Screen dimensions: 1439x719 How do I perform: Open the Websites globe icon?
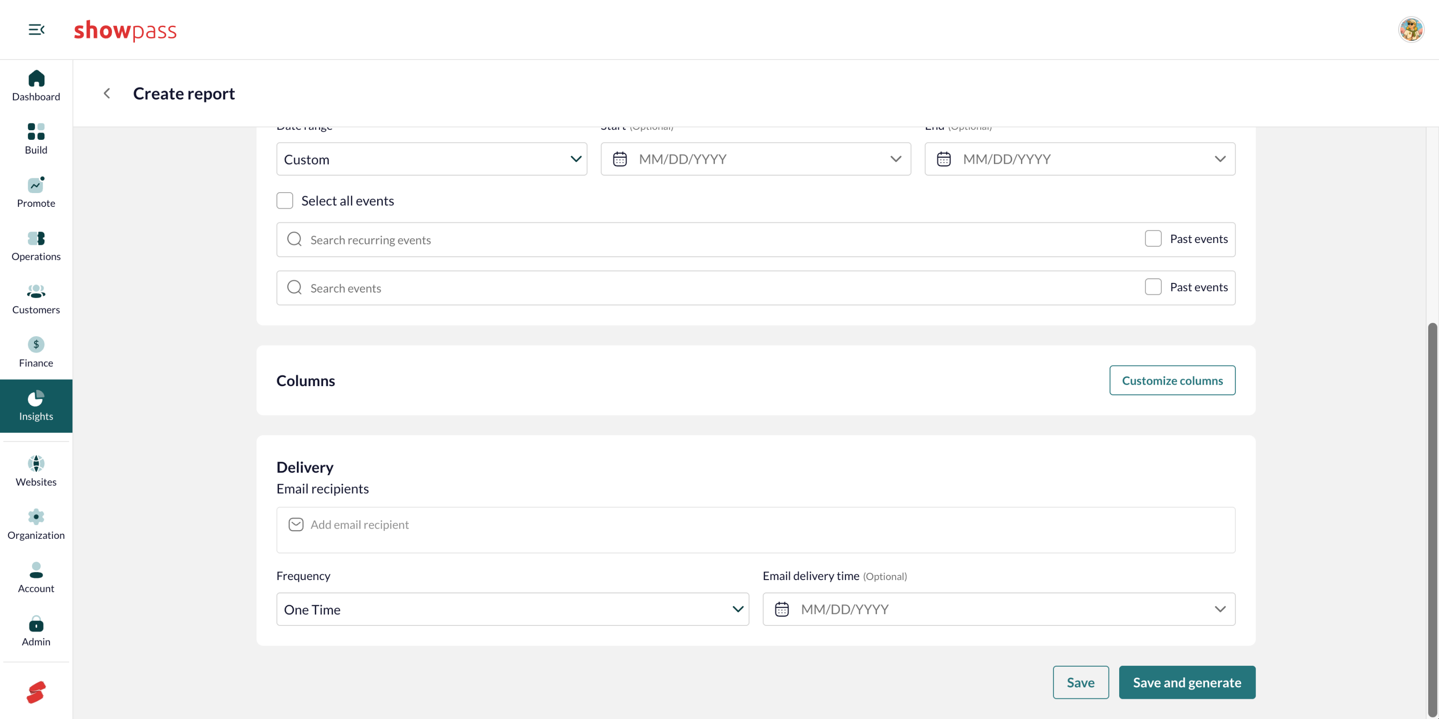pyautogui.click(x=36, y=463)
